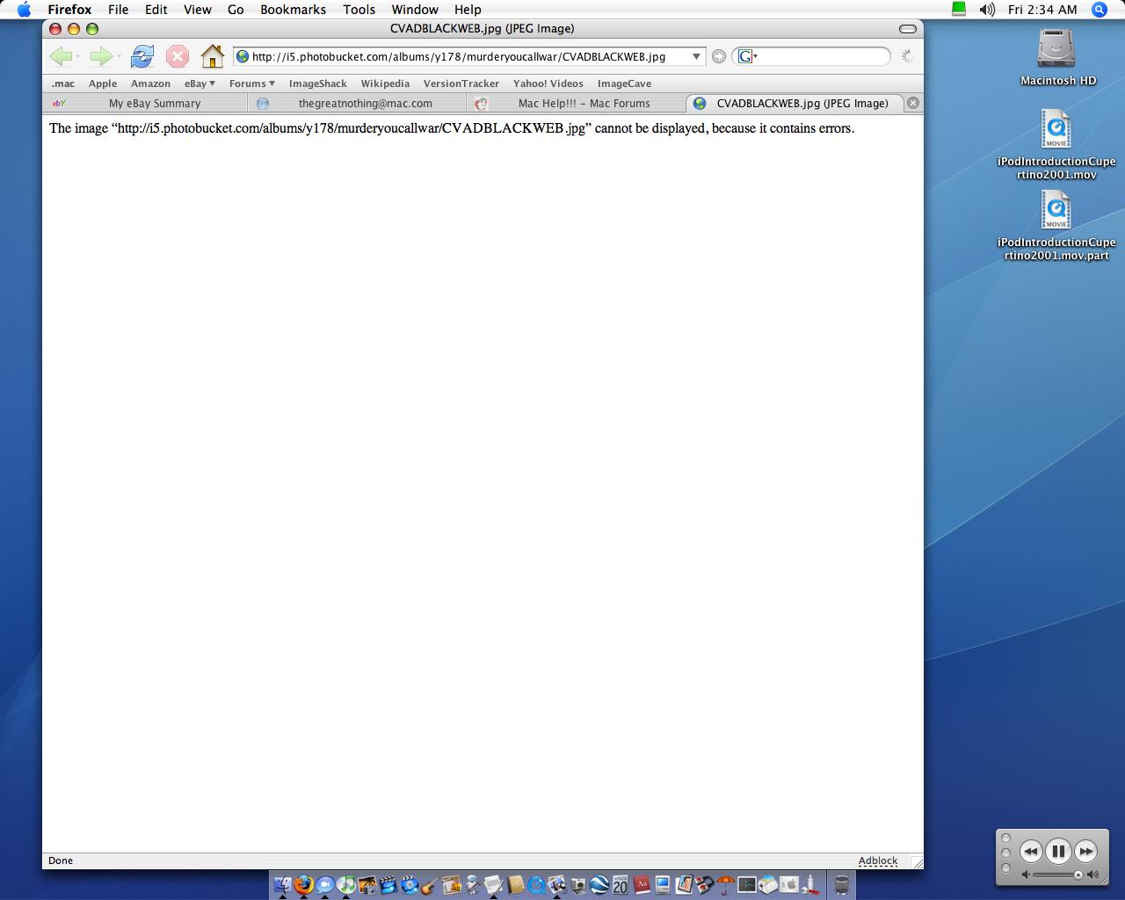Screen dimensions: 1125x900
Task: Switch to the My eBay Summary tab
Action: tap(145, 103)
